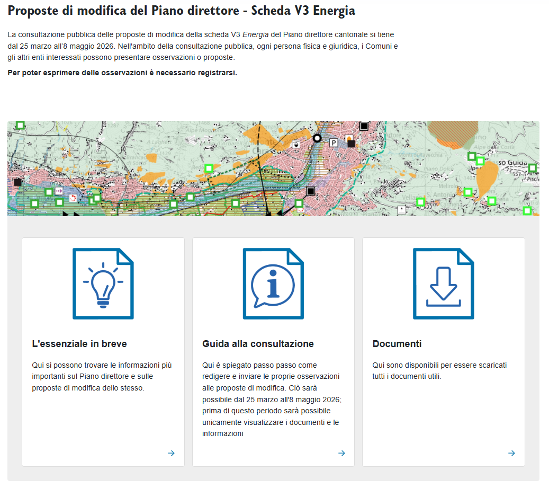
Task: Click the lightbulb document icon
Action: coord(103,283)
